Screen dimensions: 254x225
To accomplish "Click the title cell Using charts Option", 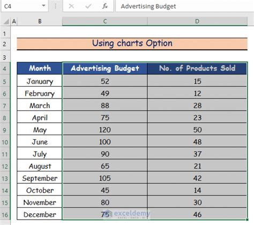I will 132,43.
